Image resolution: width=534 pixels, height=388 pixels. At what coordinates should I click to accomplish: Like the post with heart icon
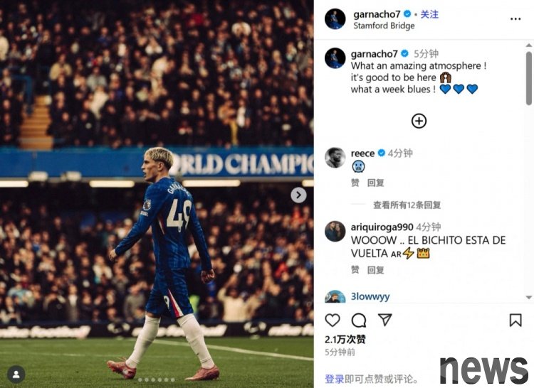pos(333,320)
